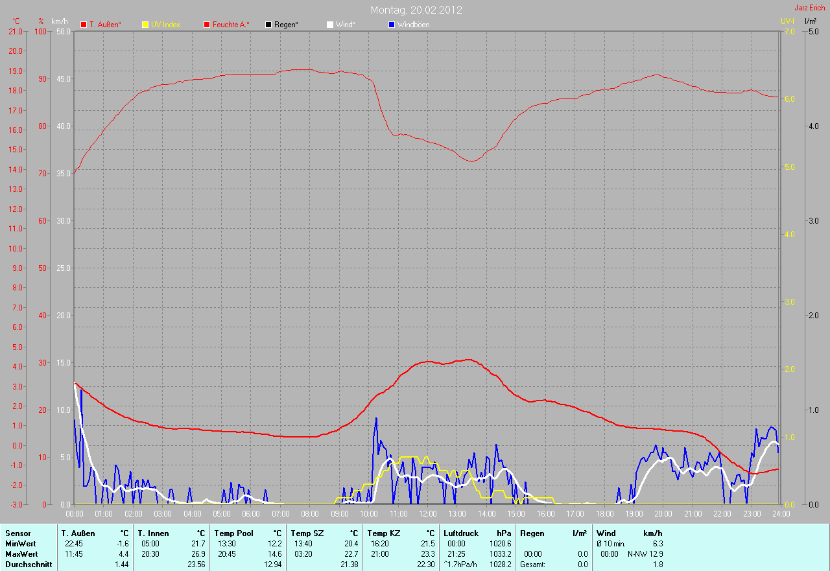Click the 'Temp KZ' column header
Image resolution: width=830 pixels, height=571 pixels.
point(384,533)
